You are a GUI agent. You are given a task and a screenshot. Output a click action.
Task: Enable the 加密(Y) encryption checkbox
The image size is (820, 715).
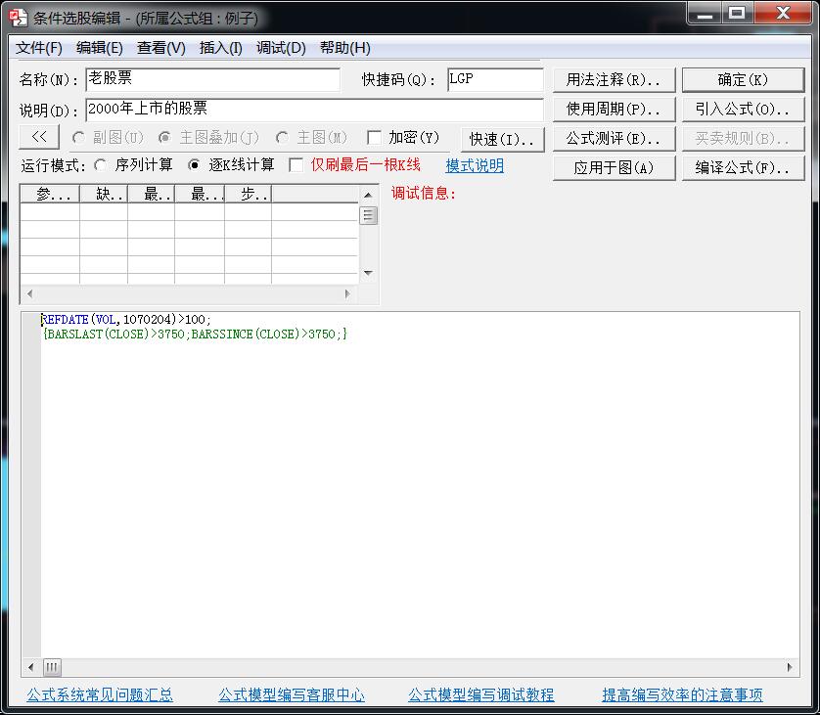pyautogui.click(x=374, y=138)
